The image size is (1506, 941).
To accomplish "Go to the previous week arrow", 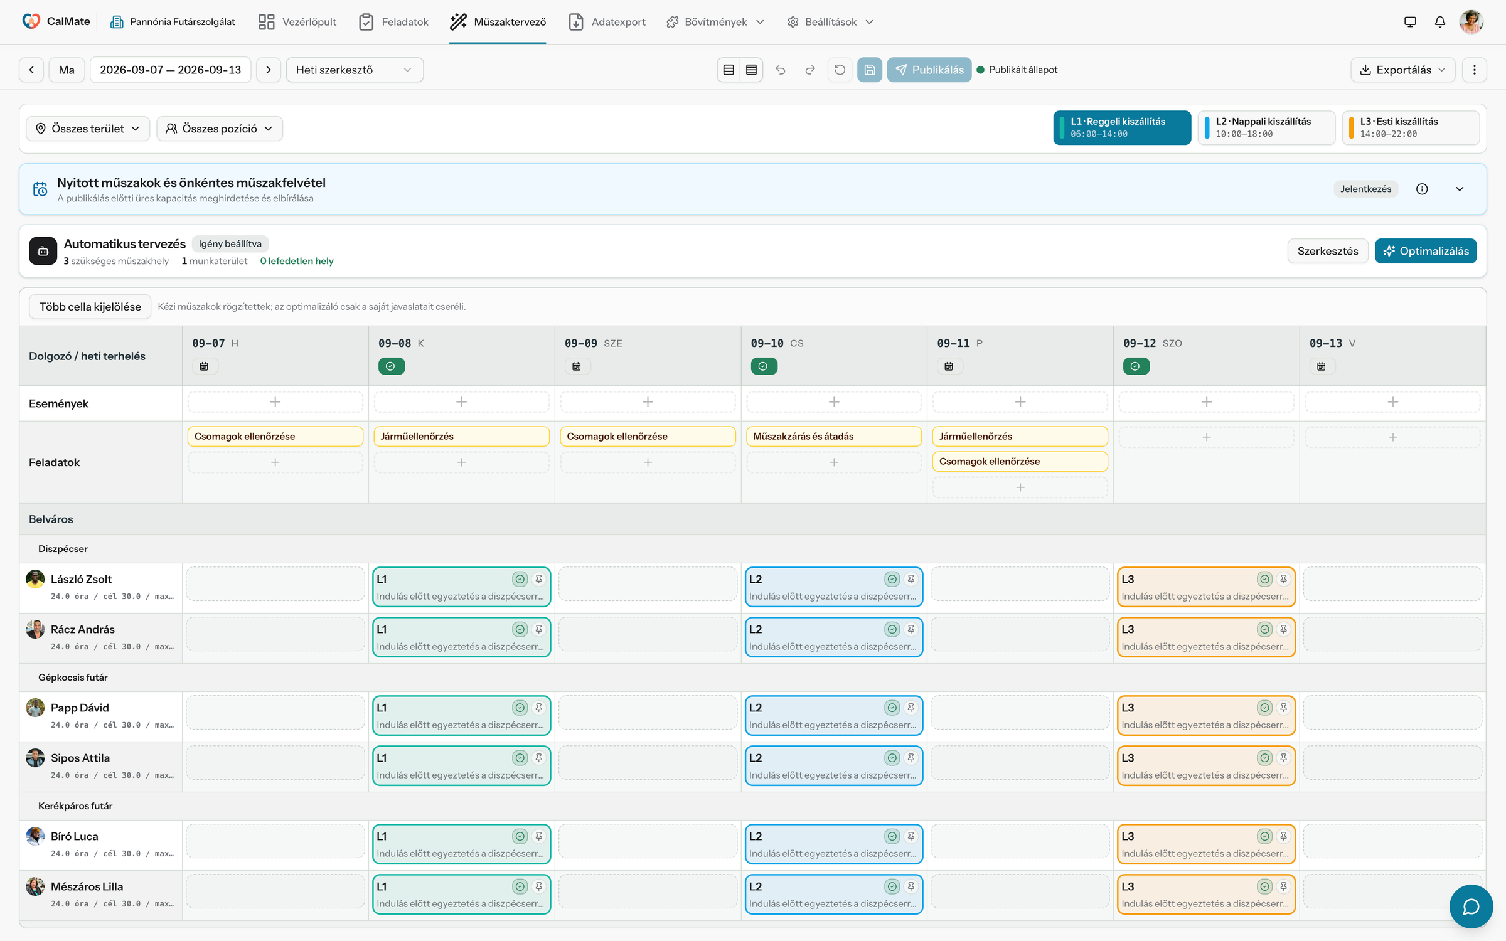I will [x=31, y=70].
